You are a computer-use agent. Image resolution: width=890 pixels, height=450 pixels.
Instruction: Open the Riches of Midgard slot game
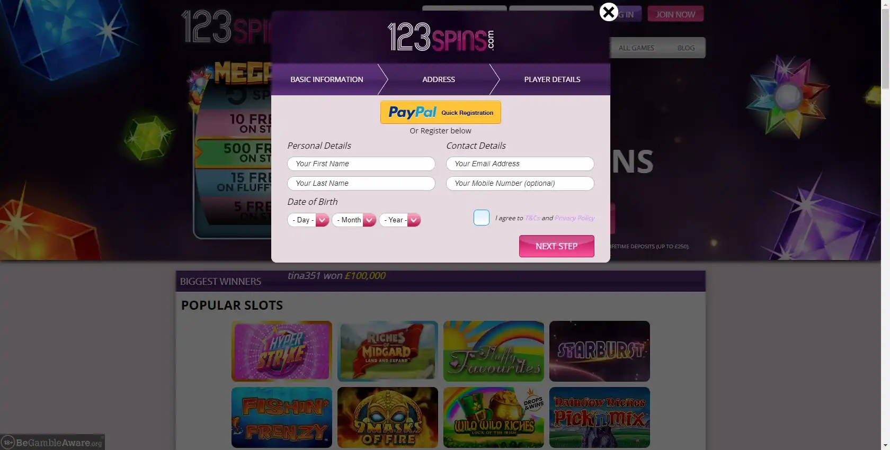coord(388,351)
